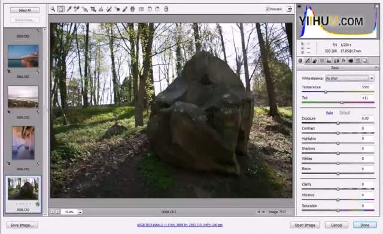Open the zoom level dropdown arrow
Screen dimensions: 383x234
[x=80, y=212]
